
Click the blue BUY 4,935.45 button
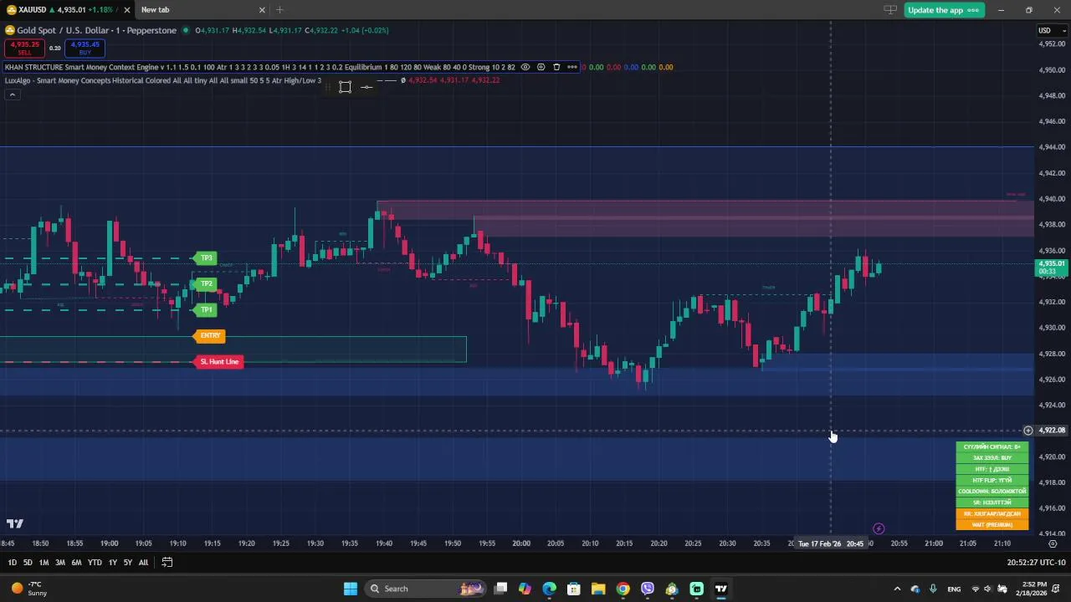point(85,48)
